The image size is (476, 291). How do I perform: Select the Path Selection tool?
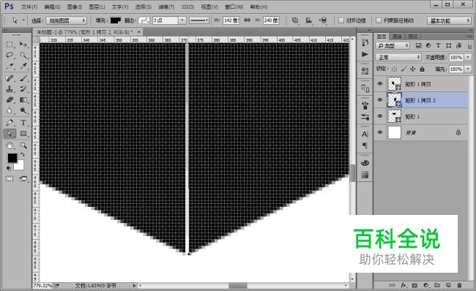(10, 134)
